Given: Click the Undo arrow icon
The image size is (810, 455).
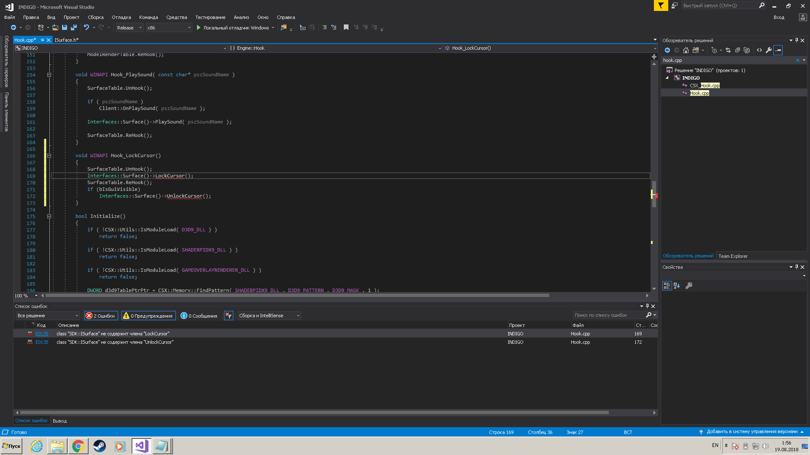Looking at the screenshot, I should pos(86,27).
